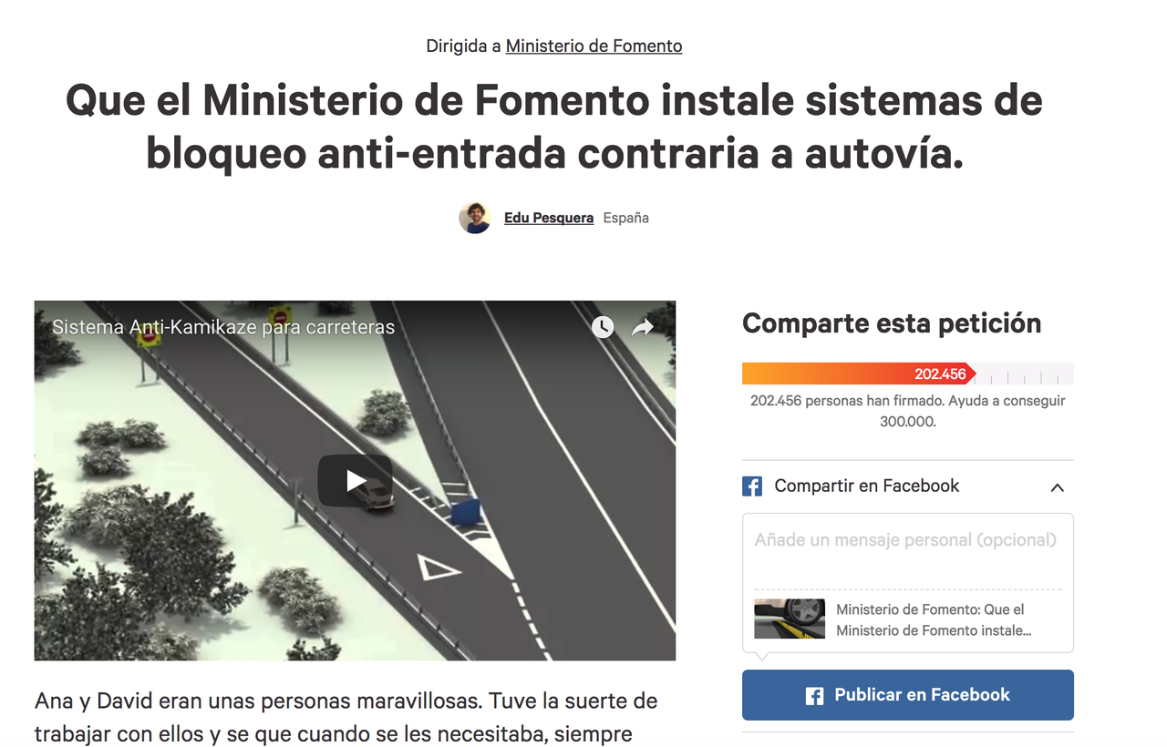Viewport: 1167px width, 747px height.
Task: Click the Comparte esta petición heading
Action: (x=892, y=323)
